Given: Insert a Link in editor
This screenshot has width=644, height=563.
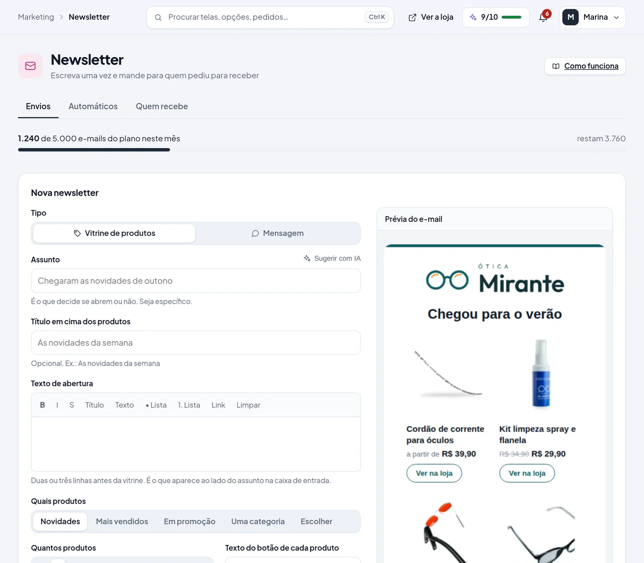Looking at the screenshot, I should (x=218, y=405).
